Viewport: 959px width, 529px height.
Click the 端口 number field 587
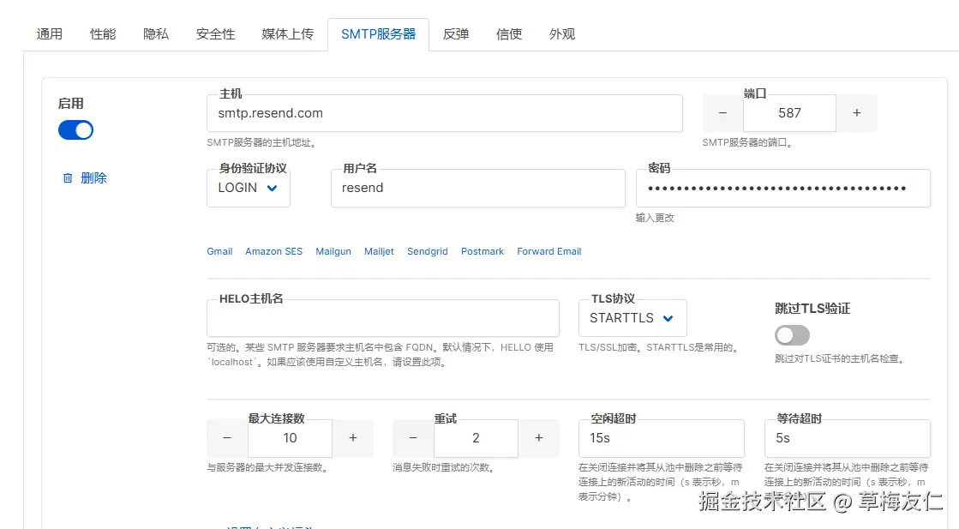click(x=789, y=113)
